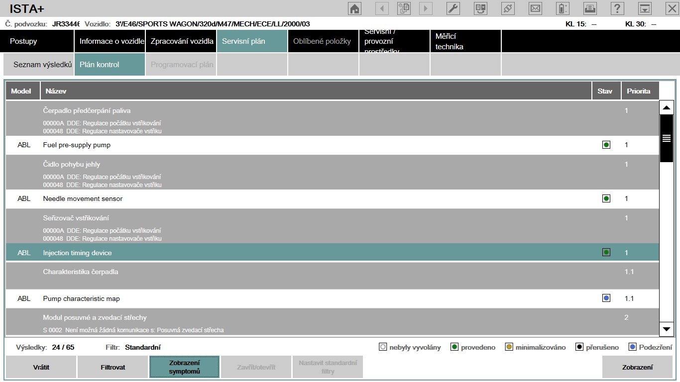680x382 pixels.
Task: Click the operations list clipboard icon
Action: tap(404, 8)
